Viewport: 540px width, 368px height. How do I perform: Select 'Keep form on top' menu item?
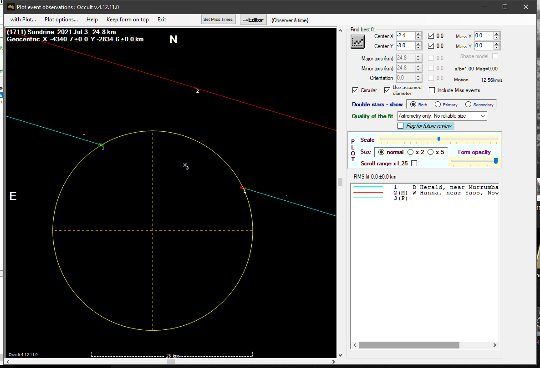point(127,20)
